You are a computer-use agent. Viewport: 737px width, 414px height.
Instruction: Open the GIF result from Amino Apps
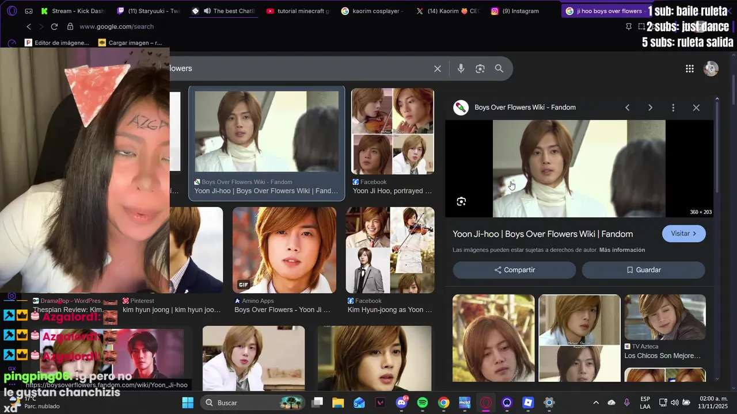(284, 250)
